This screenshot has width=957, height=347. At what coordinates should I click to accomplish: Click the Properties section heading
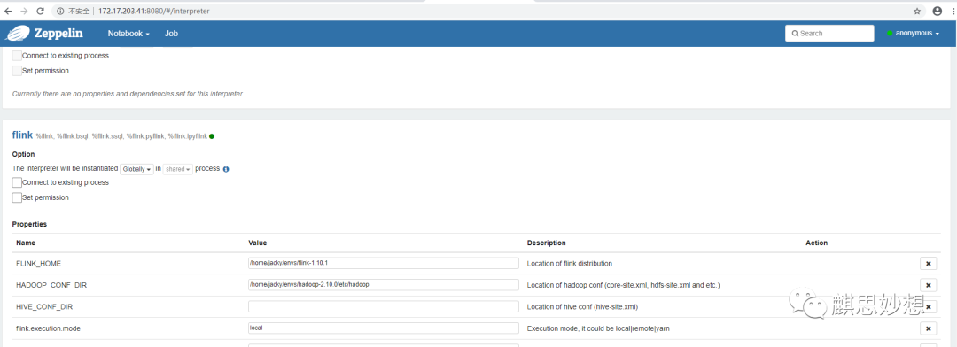29,225
